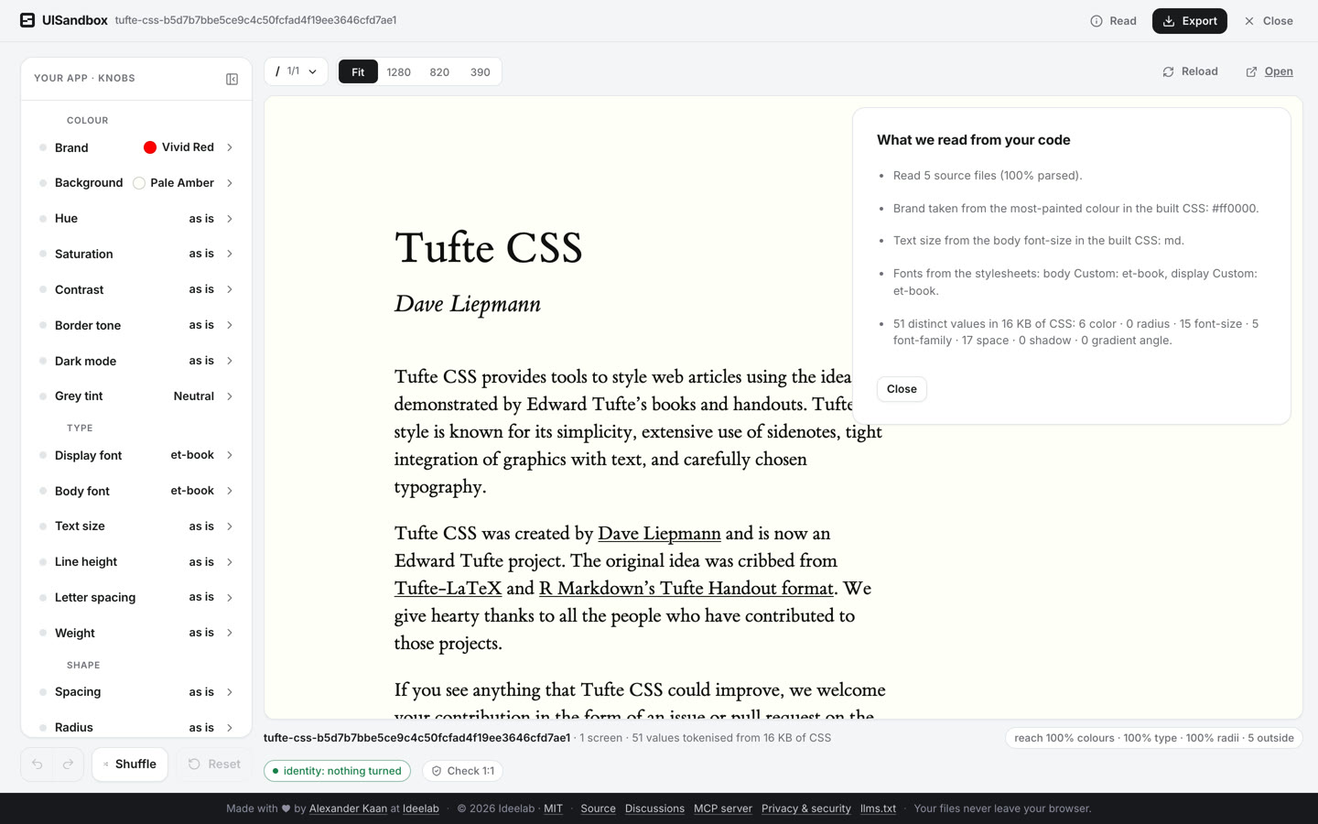Click the Read info button
The width and height of the screenshot is (1318, 824).
tap(1113, 21)
